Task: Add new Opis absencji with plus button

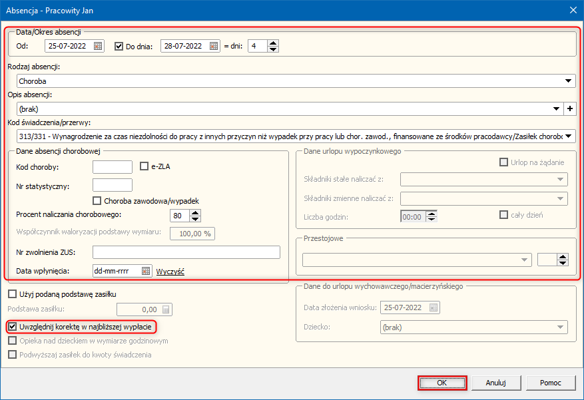Action: [x=569, y=108]
